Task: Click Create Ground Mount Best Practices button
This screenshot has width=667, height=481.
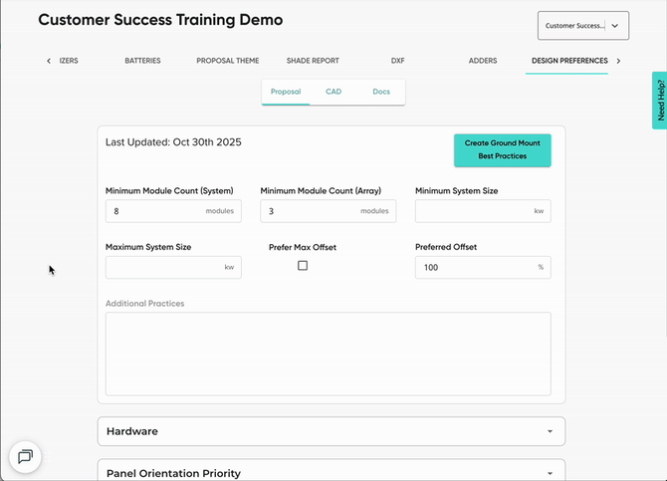Action: pos(502,149)
